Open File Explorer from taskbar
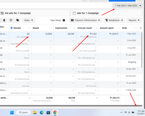 (35, 113)
